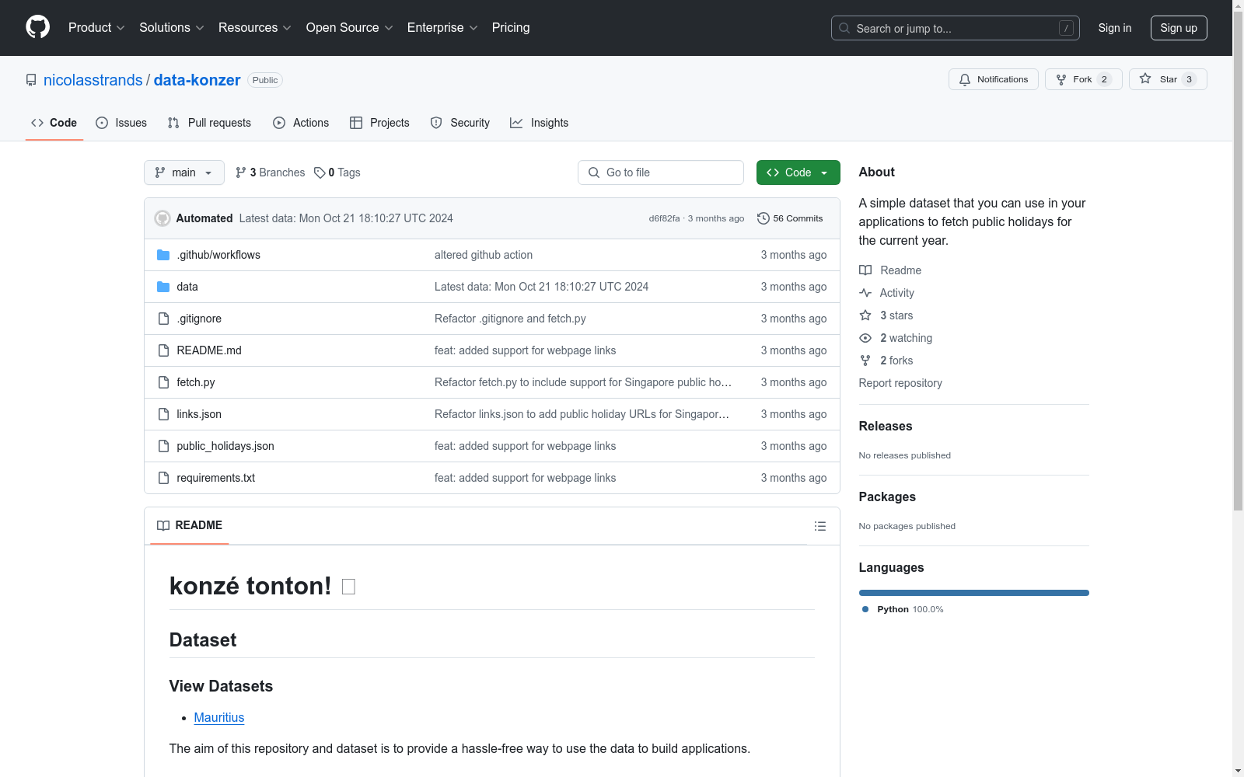Expand the Open Source menu

pyautogui.click(x=350, y=28)
